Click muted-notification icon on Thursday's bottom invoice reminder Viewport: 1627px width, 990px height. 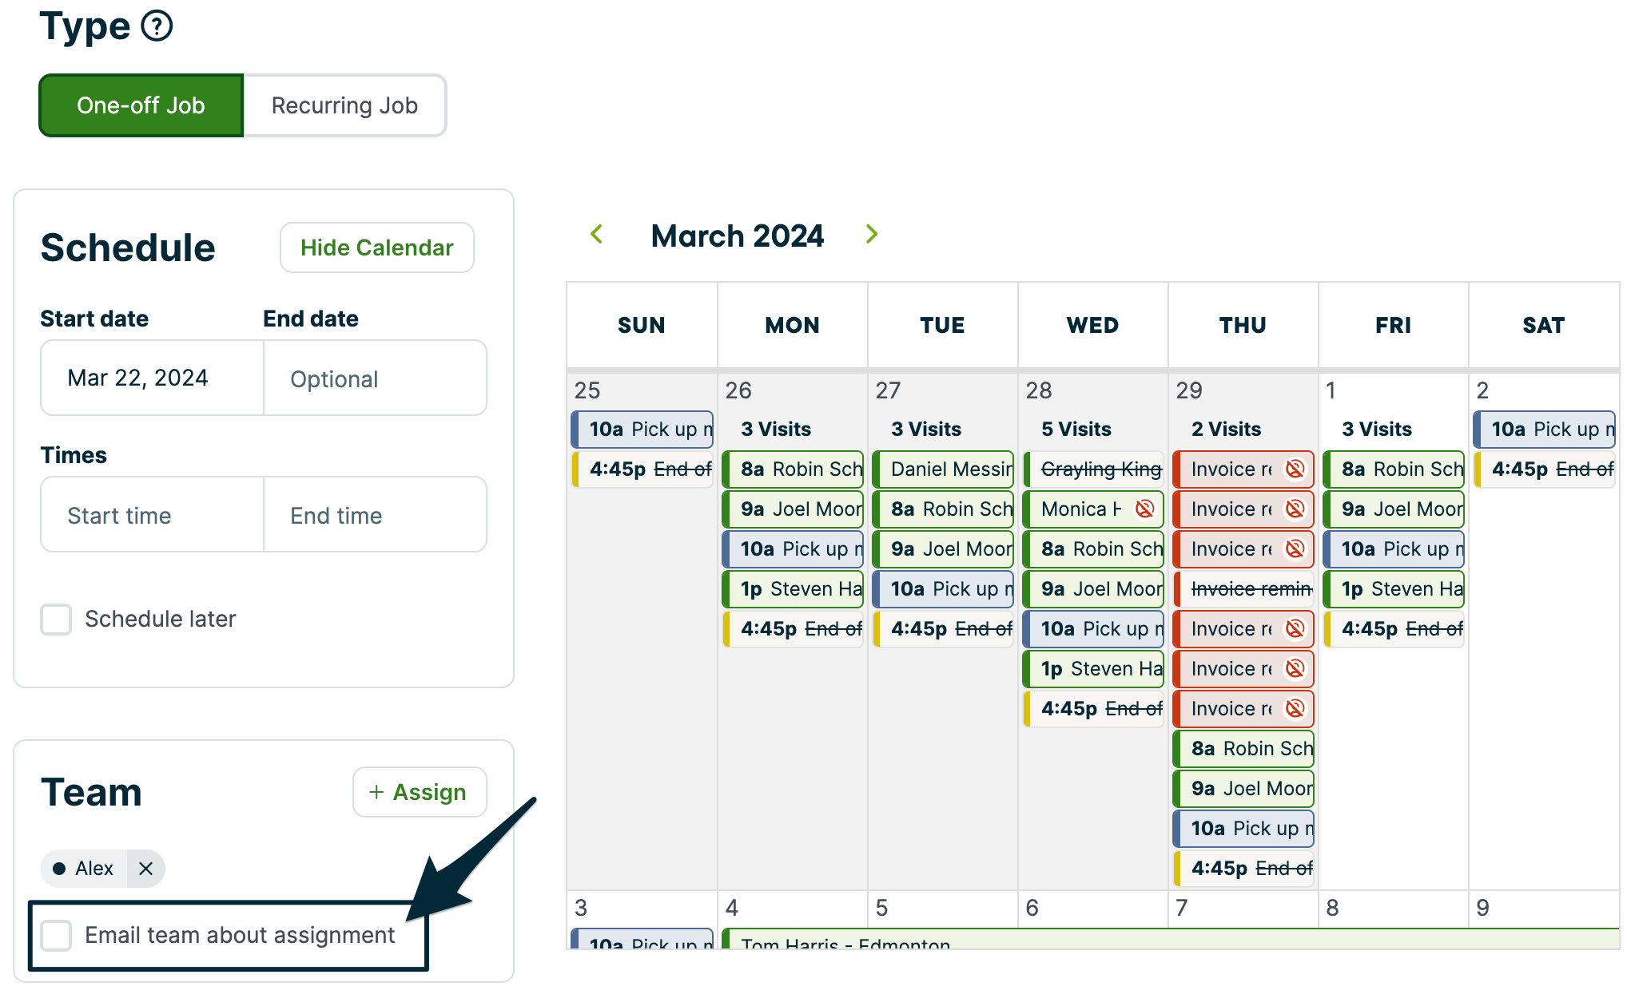pos(1296,708)
